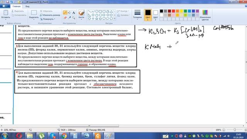Viewport: 247px width, 139px height.
Task: Open uTorrent from the taskbar
Action: pos(42,136)
